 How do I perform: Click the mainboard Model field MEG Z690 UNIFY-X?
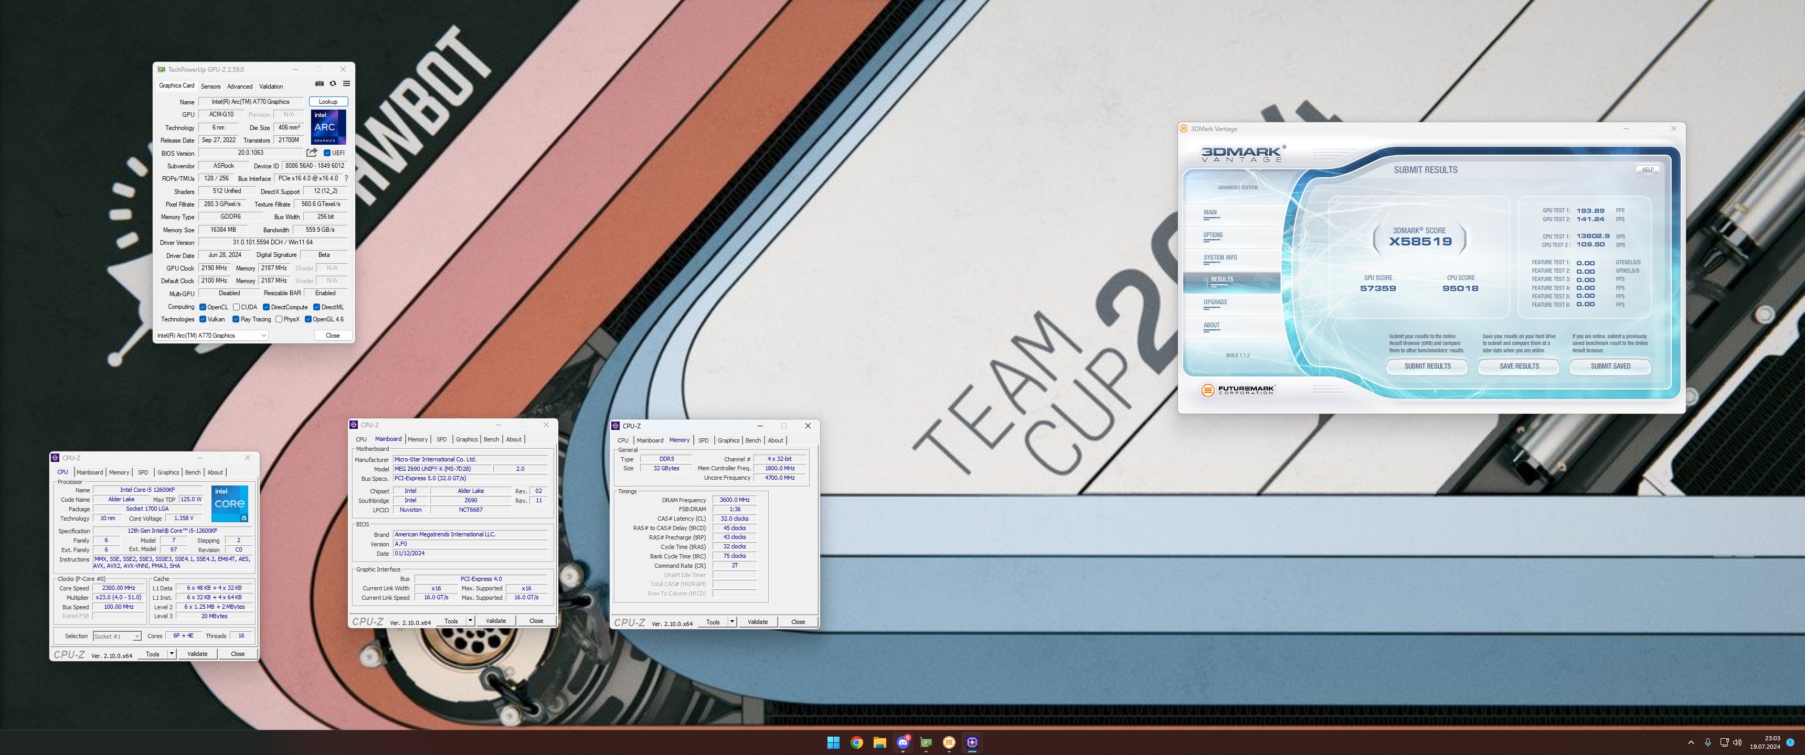coord(442,469)
